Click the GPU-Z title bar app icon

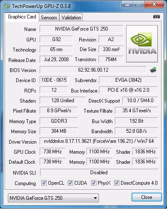point(7,6)
